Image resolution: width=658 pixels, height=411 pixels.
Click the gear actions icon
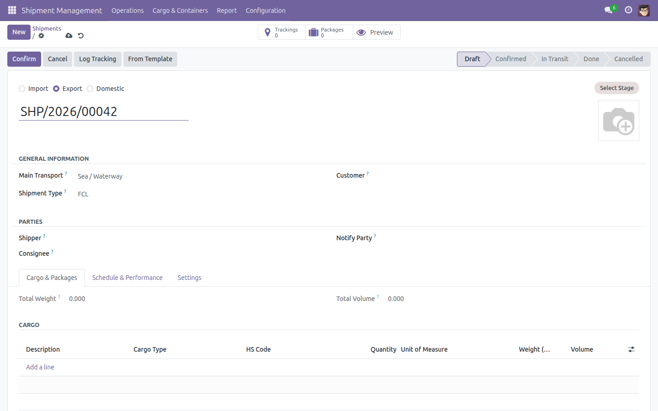pos(41,36)
